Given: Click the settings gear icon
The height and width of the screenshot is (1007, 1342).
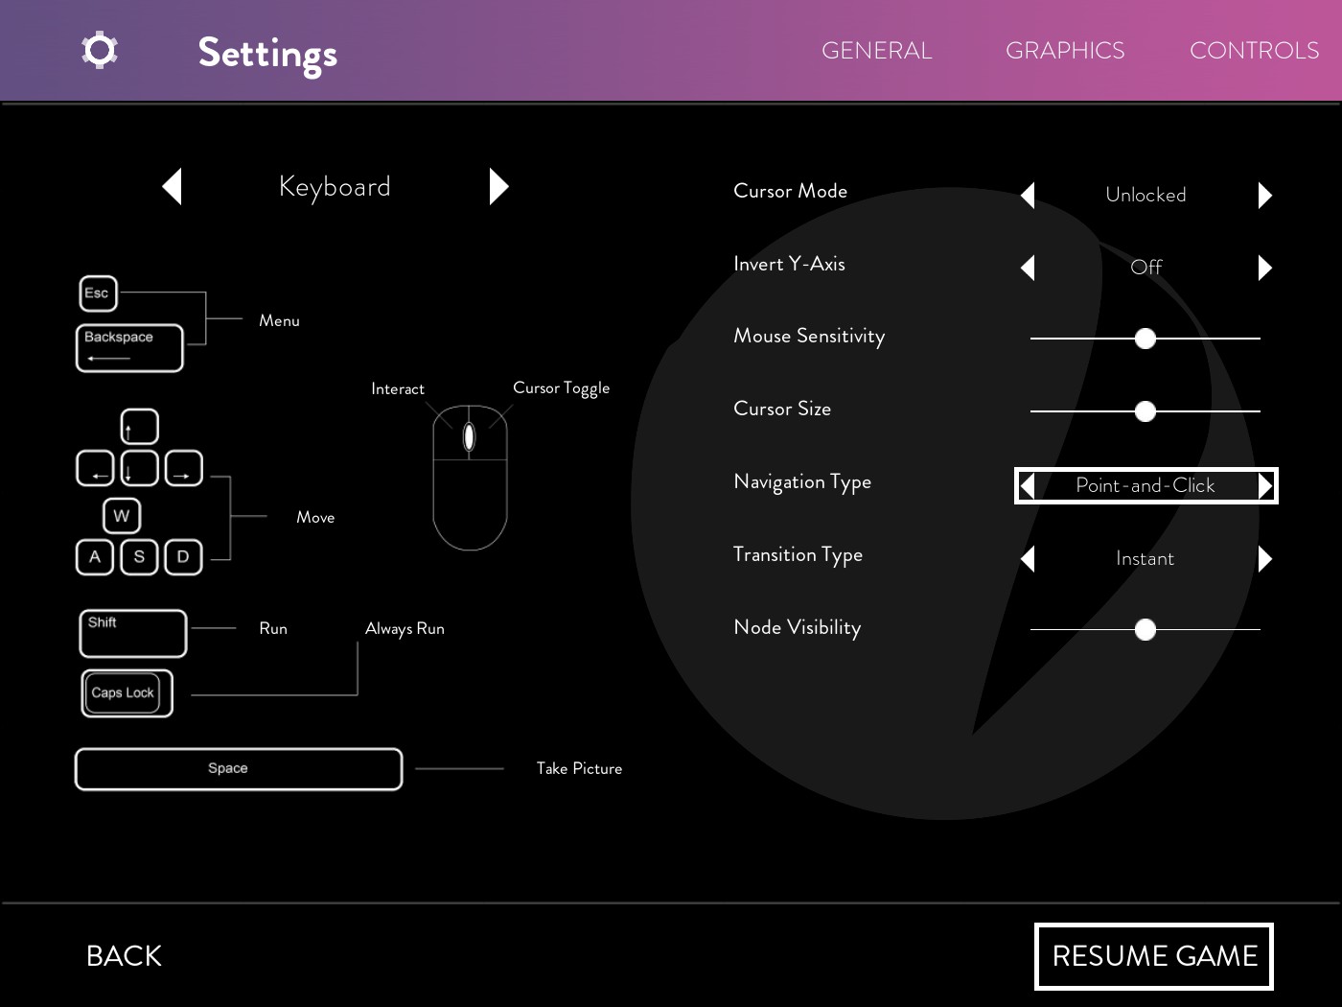Looking at the screenshot, I should click(x=100, y=50).
